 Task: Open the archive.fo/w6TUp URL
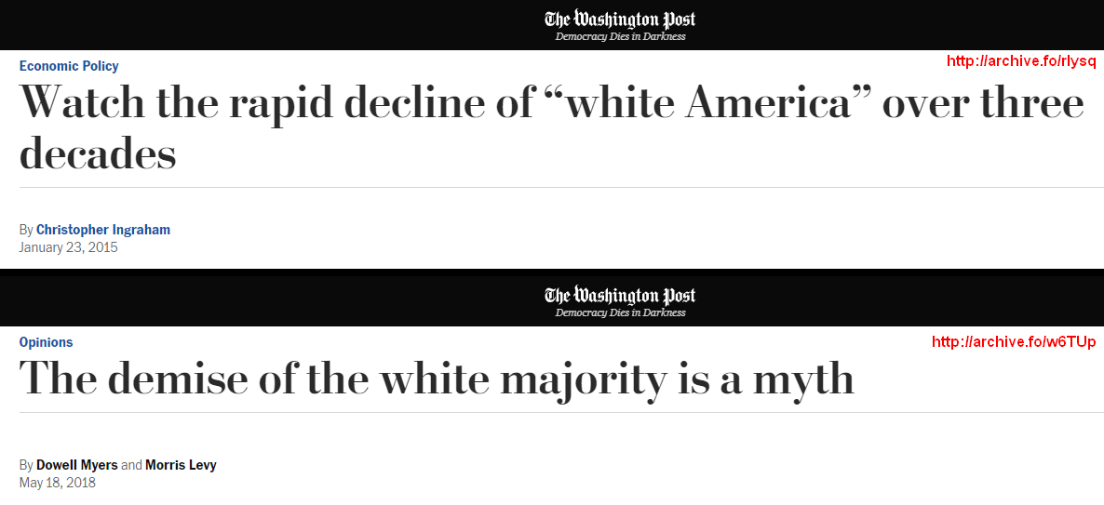click(x=1014, y=342)
